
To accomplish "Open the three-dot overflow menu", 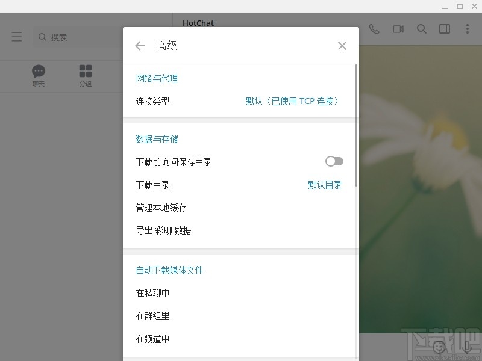I will click(467, 28).
